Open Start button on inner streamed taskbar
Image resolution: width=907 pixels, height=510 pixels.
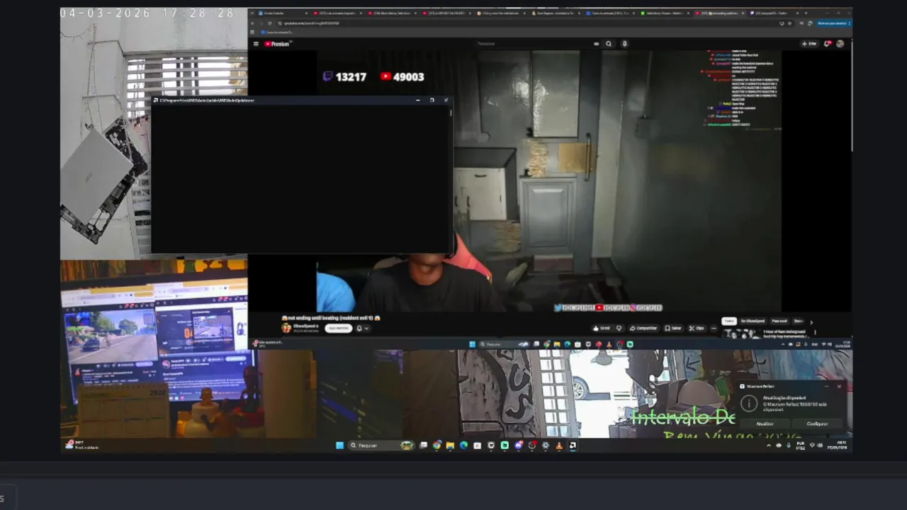473,344
